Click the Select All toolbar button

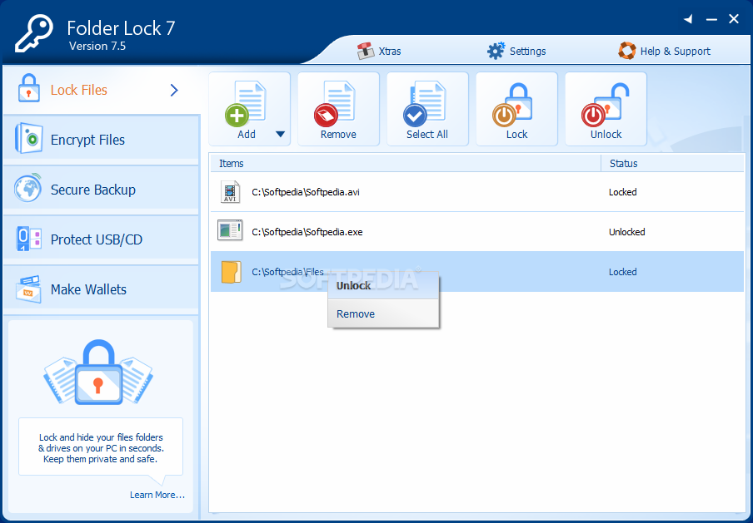click(x=427, y=109)
